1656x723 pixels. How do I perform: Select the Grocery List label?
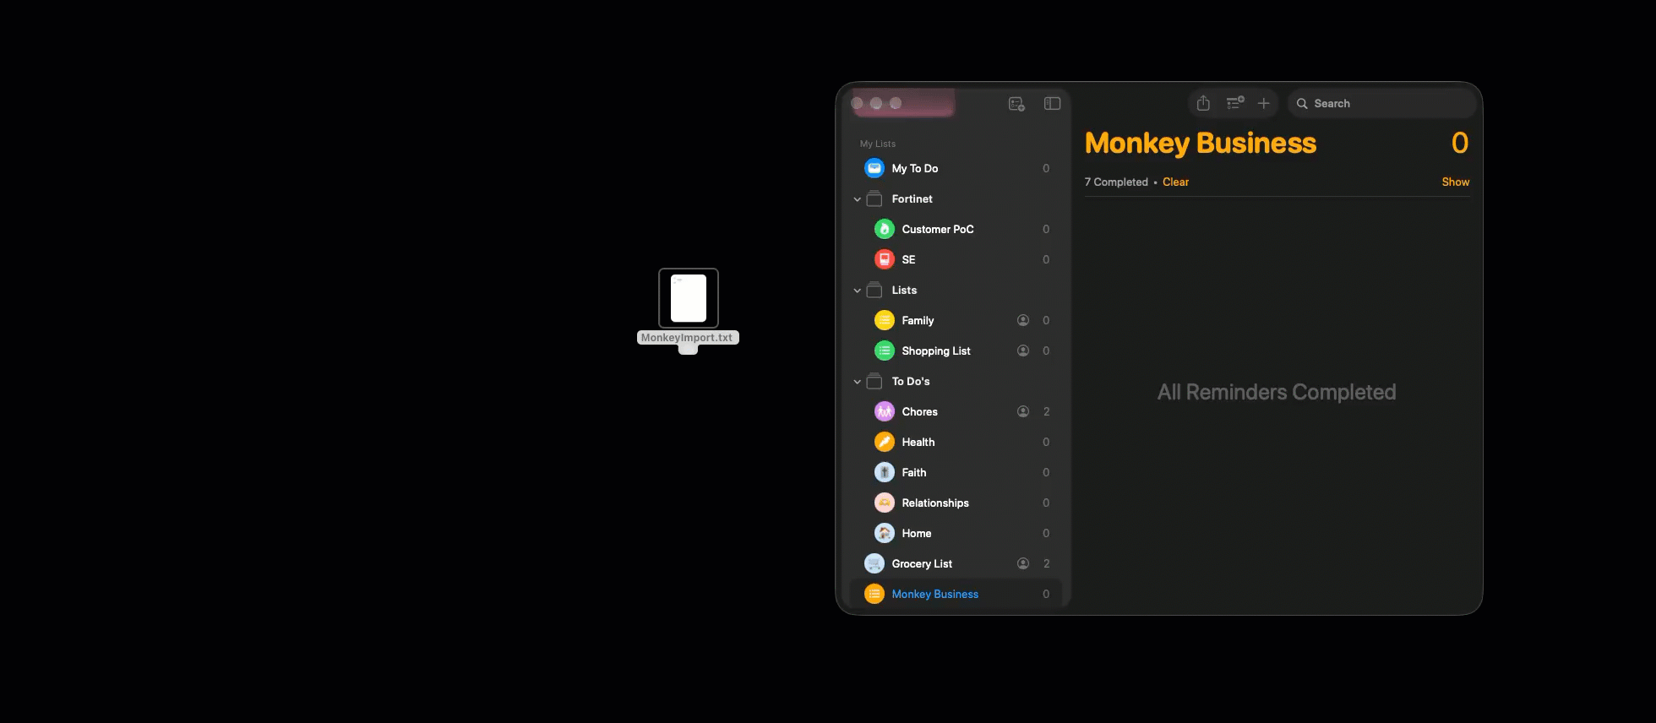(922, 563)
